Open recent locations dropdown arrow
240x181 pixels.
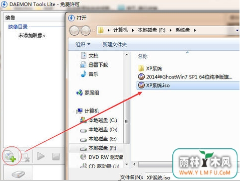[x=93, y=31]
